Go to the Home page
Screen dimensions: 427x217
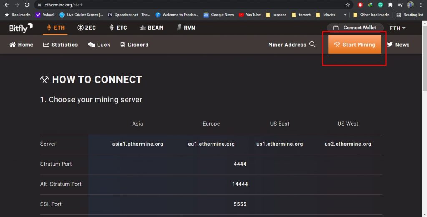coord(21,44)
